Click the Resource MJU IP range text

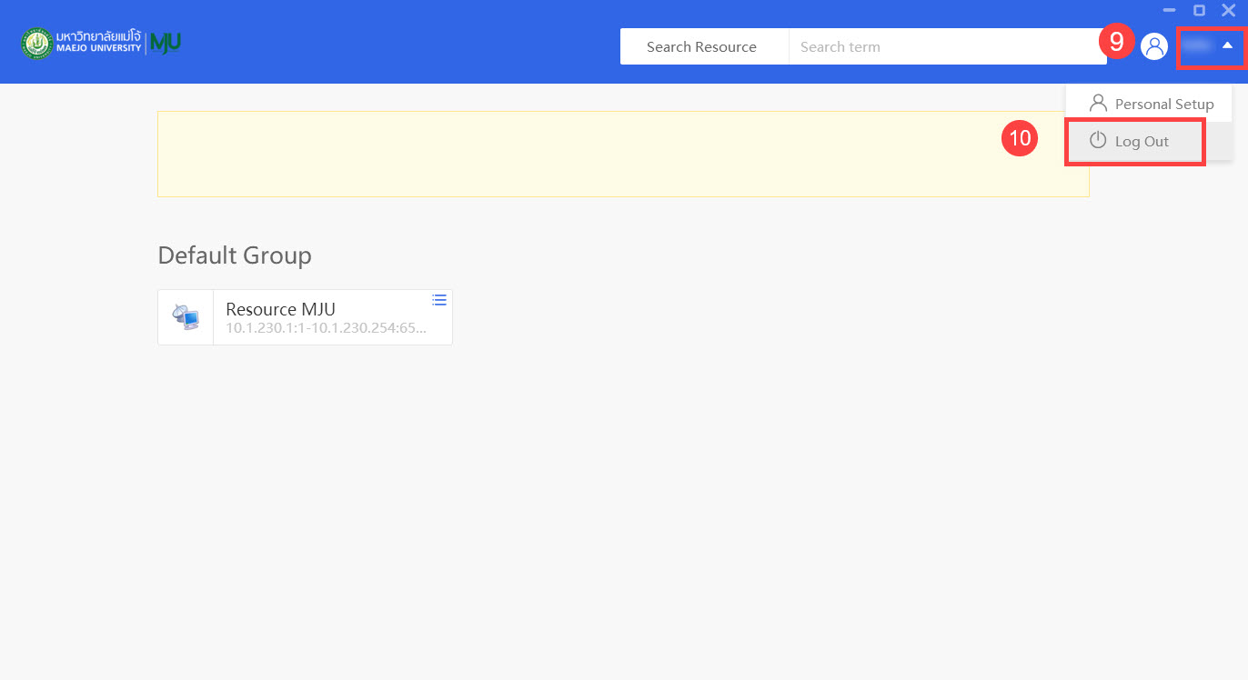coord(326,327)
